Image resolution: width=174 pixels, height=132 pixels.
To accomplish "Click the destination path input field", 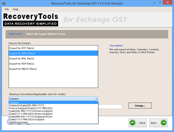I will [110, 107].
